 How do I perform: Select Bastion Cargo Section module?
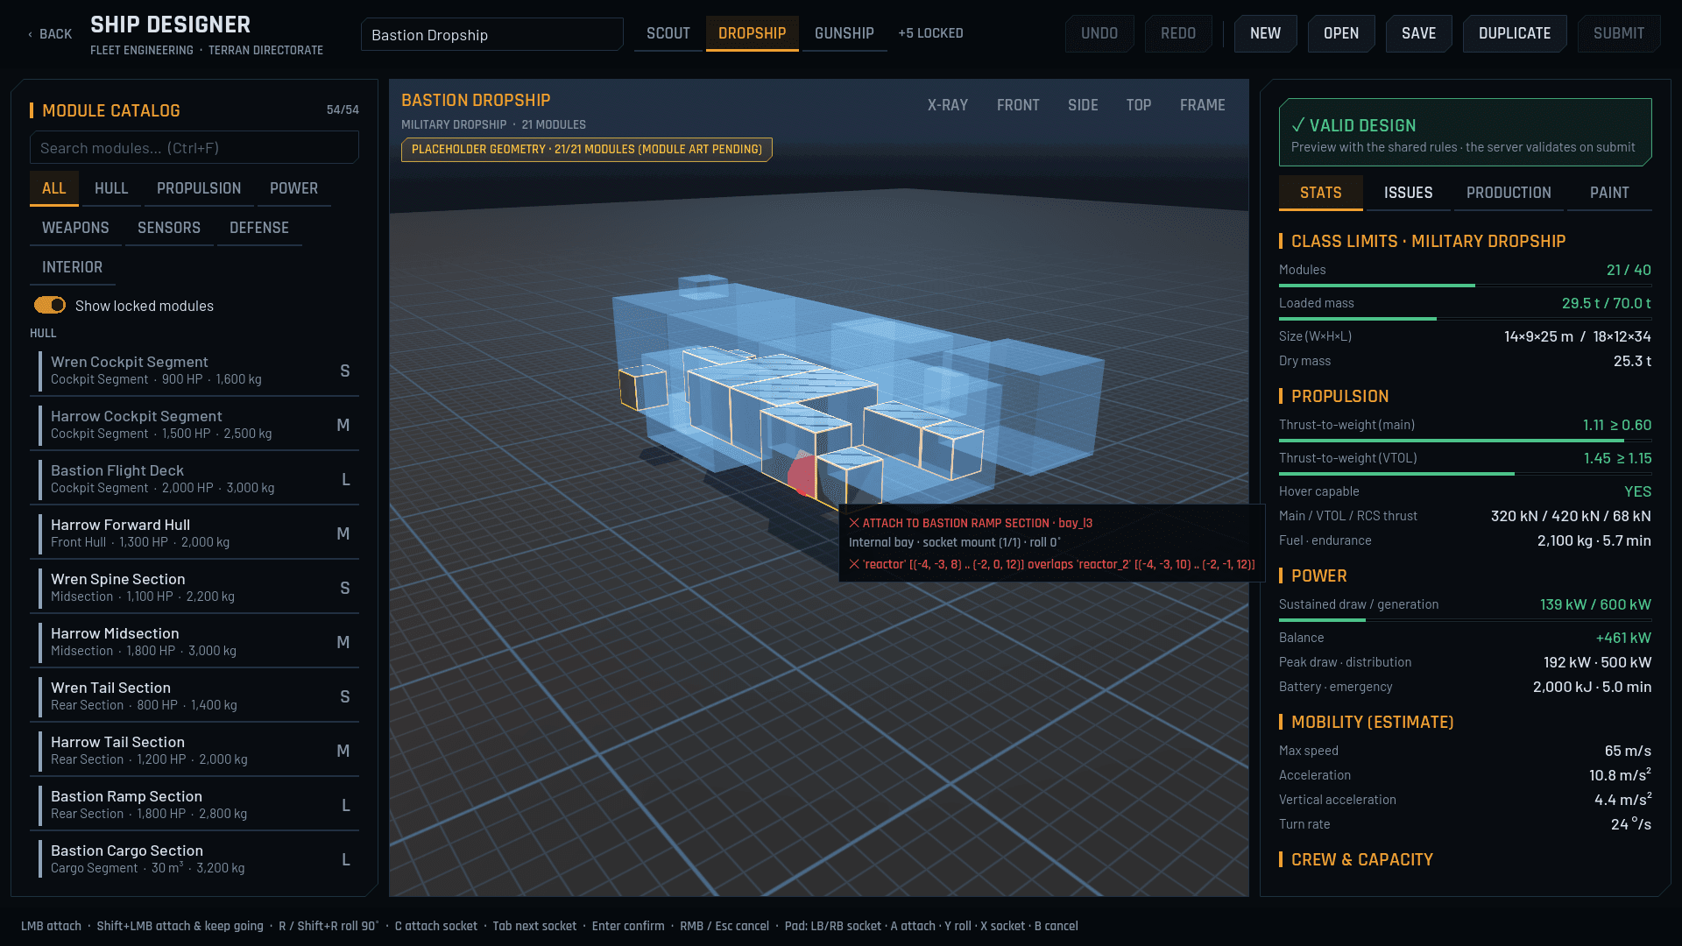[194, 859]
